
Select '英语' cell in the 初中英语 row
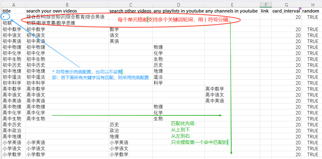coord(131,41)
